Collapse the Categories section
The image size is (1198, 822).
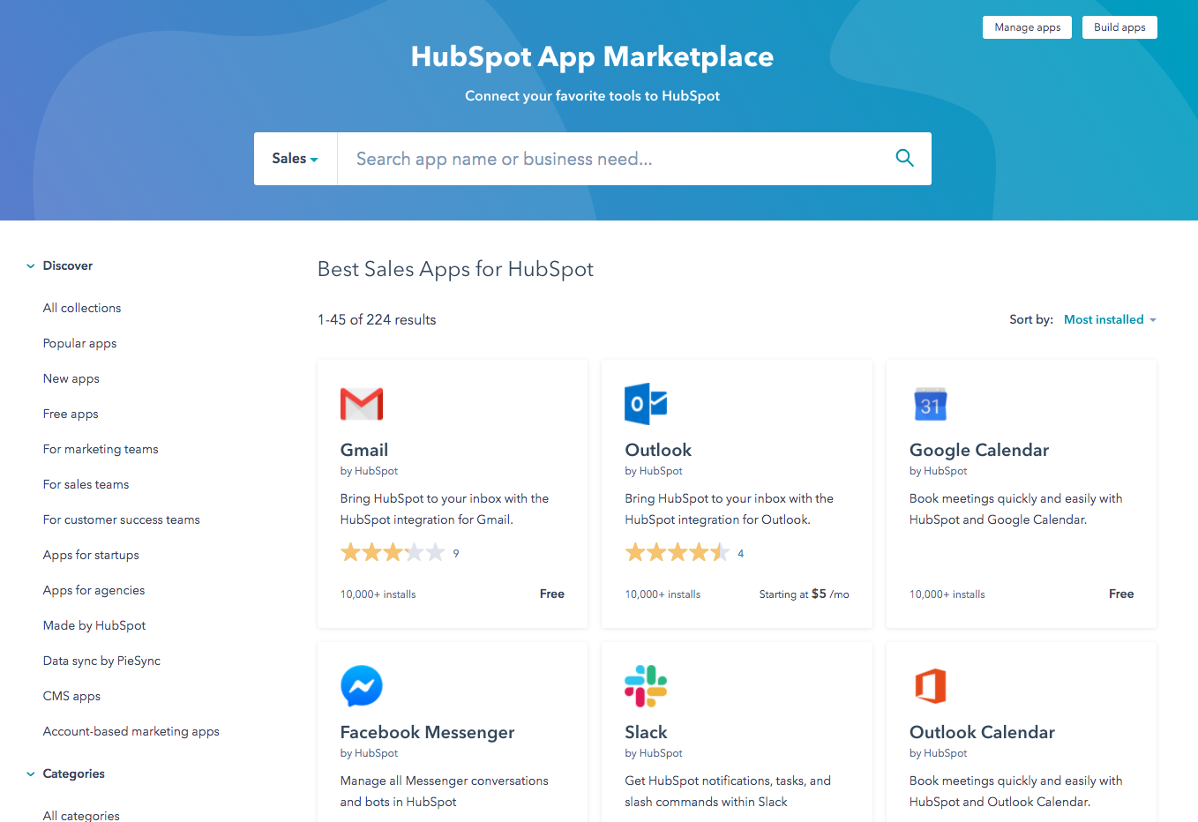(x=29, y=773)
